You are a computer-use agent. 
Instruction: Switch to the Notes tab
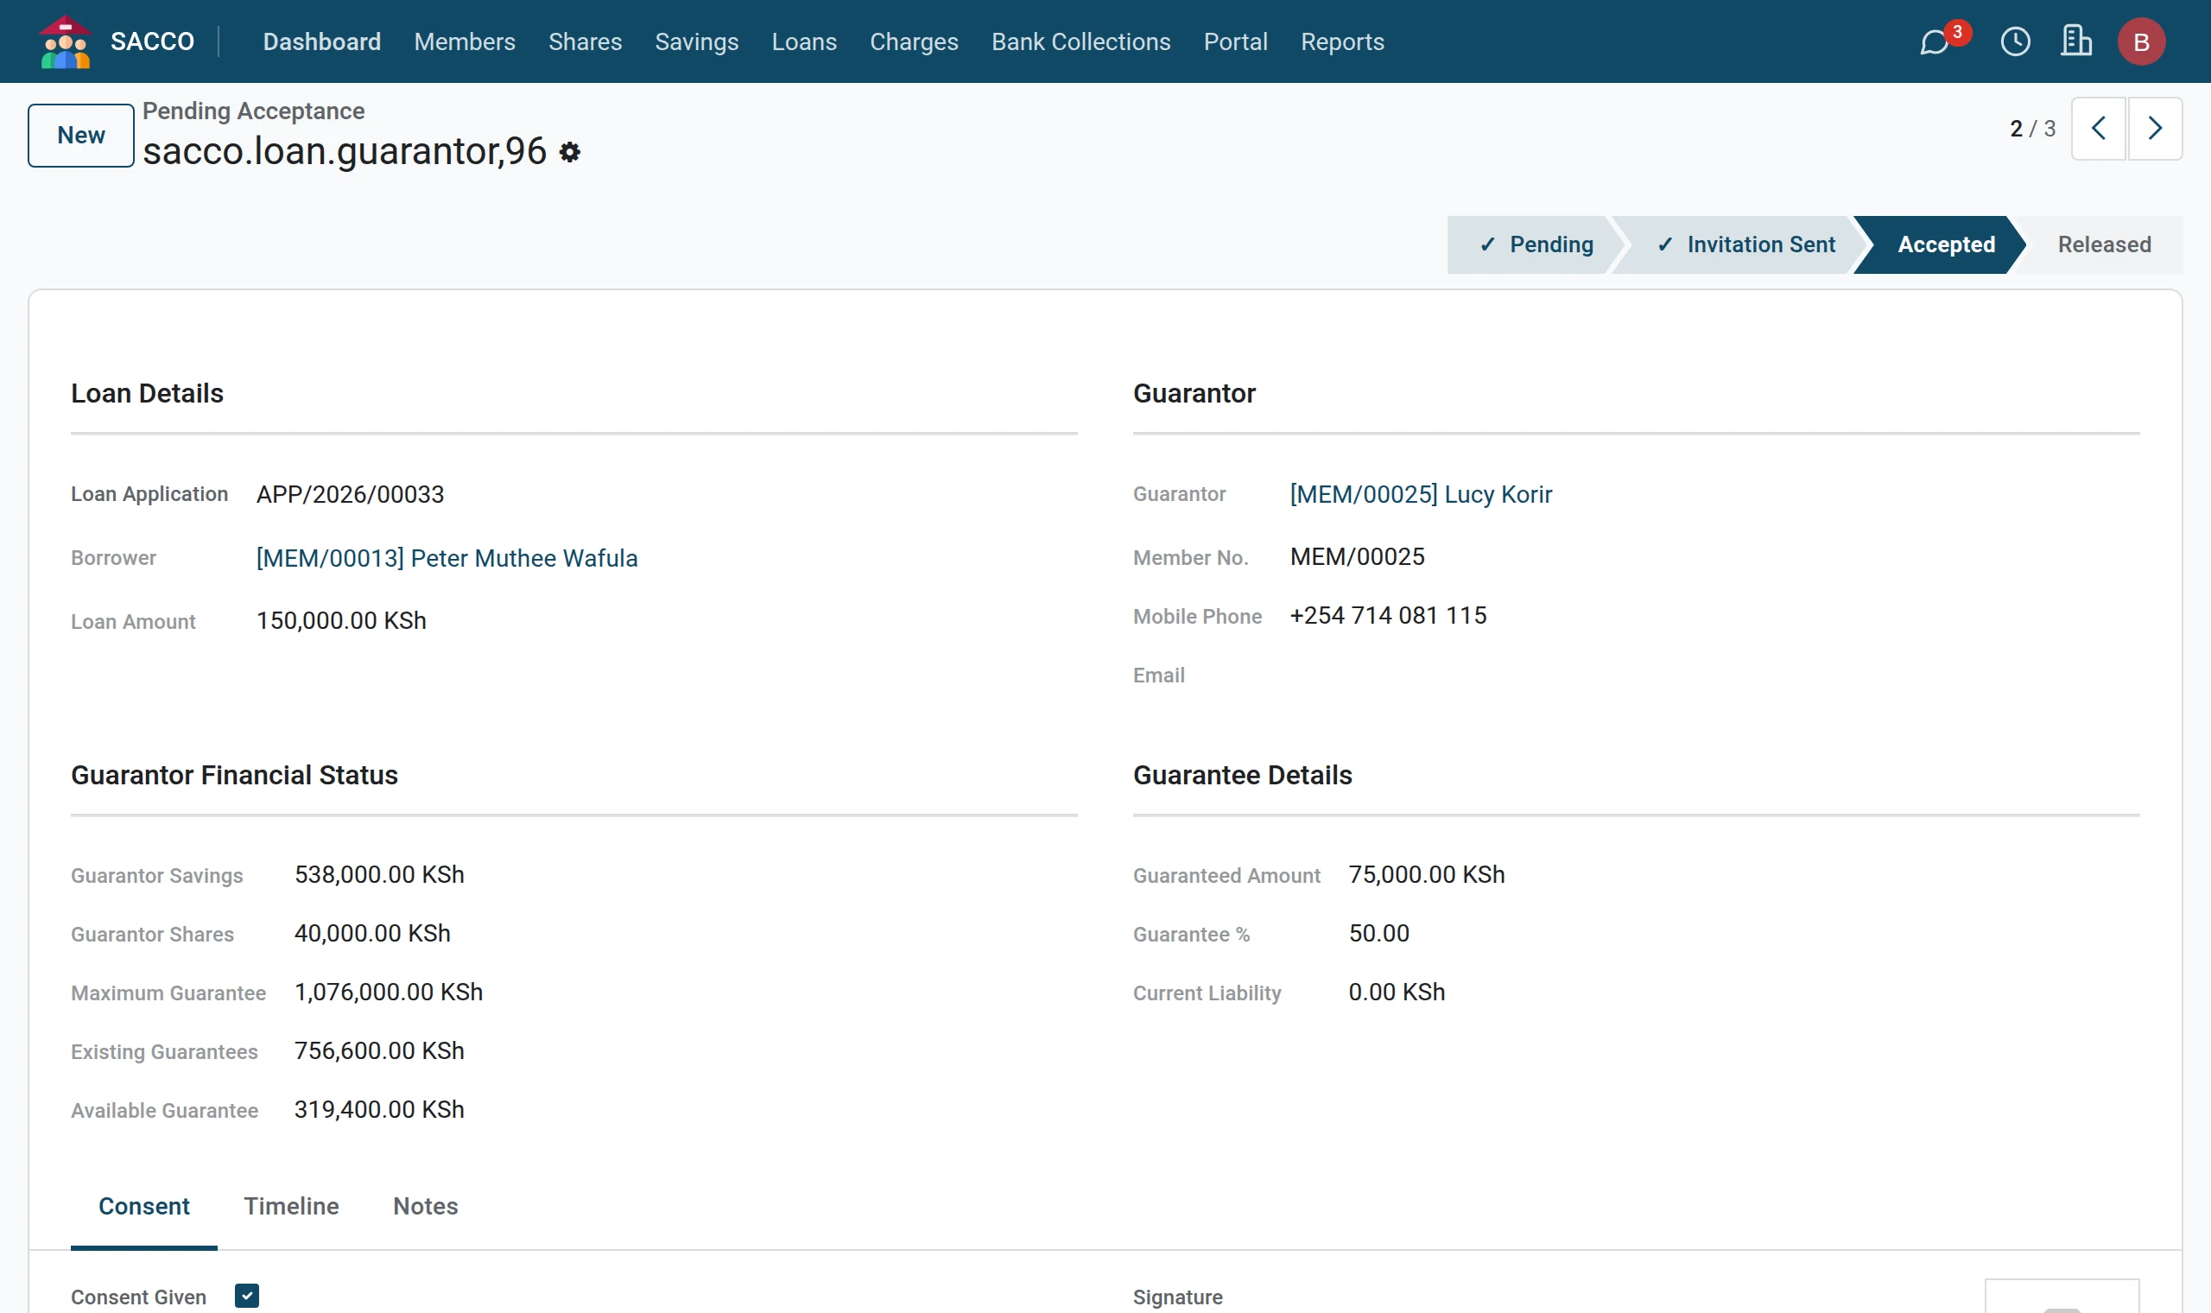[x=426, y=1206]
